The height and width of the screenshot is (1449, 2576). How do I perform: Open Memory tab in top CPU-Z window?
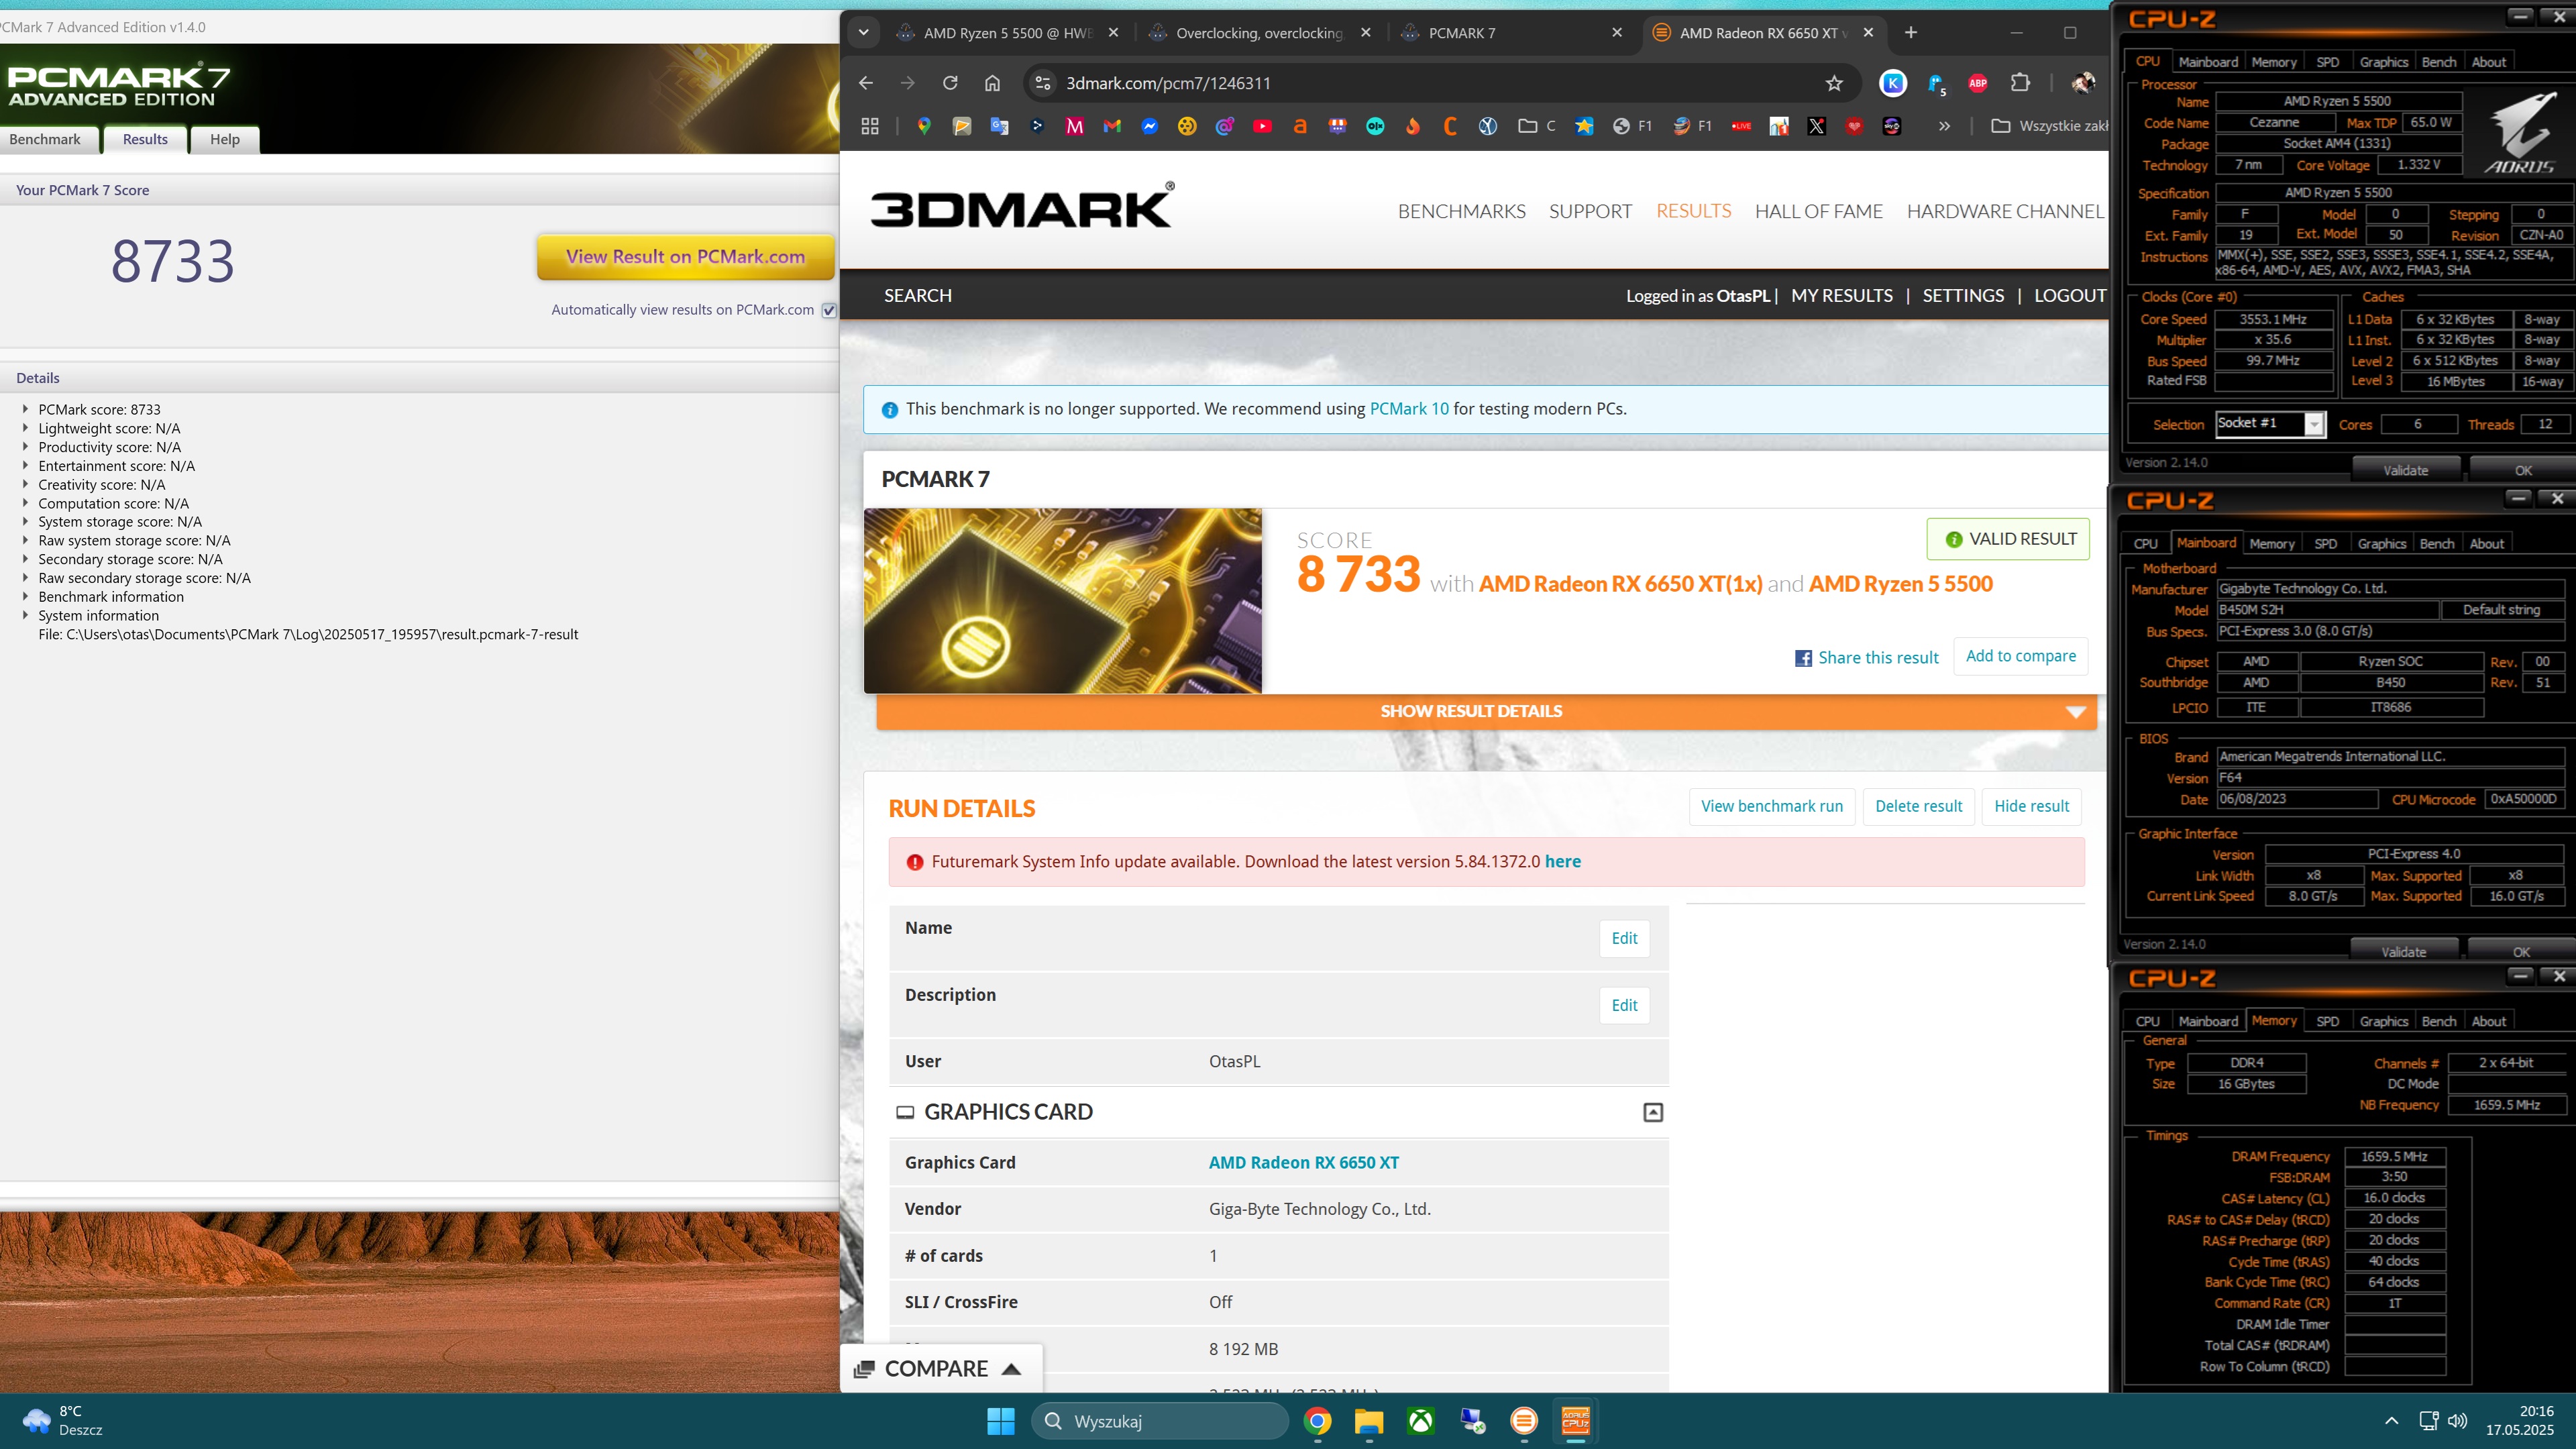click(2273, 62)
